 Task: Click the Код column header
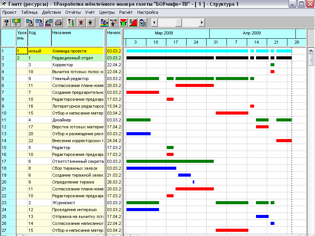tap(39, 38)
